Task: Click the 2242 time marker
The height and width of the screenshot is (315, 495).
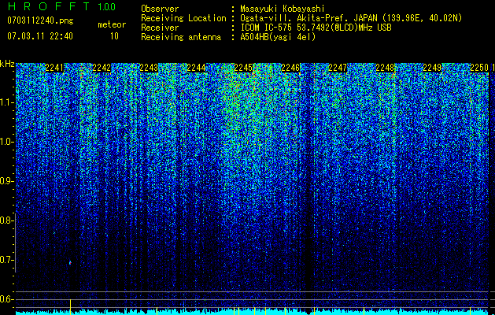Action: click(x=102, y=68)
